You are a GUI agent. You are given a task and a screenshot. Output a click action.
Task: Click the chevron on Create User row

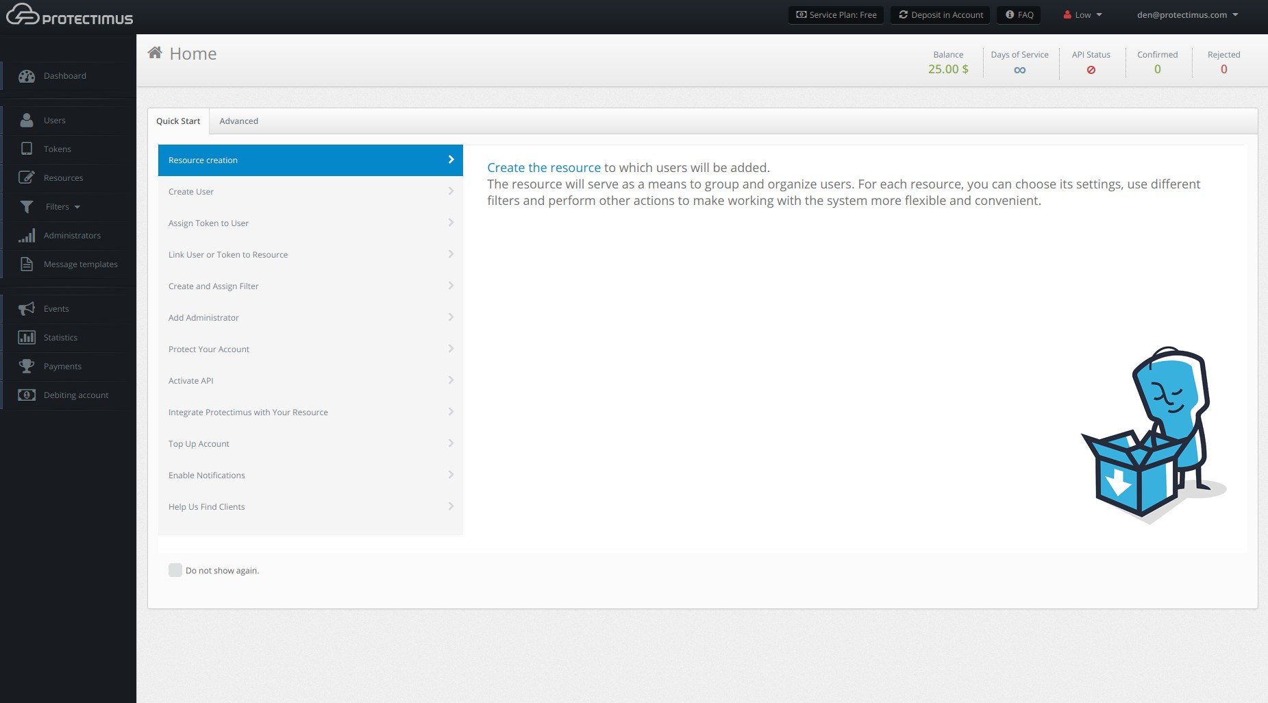coord(451,191)
